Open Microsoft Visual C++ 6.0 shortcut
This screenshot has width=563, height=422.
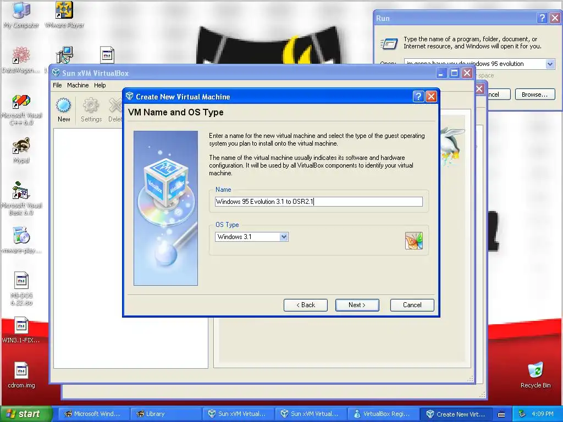(x=21, y=110)
